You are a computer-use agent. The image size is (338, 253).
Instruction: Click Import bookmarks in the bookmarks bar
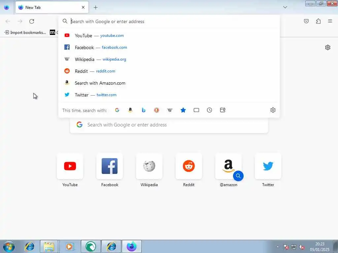tap(25, 33)
